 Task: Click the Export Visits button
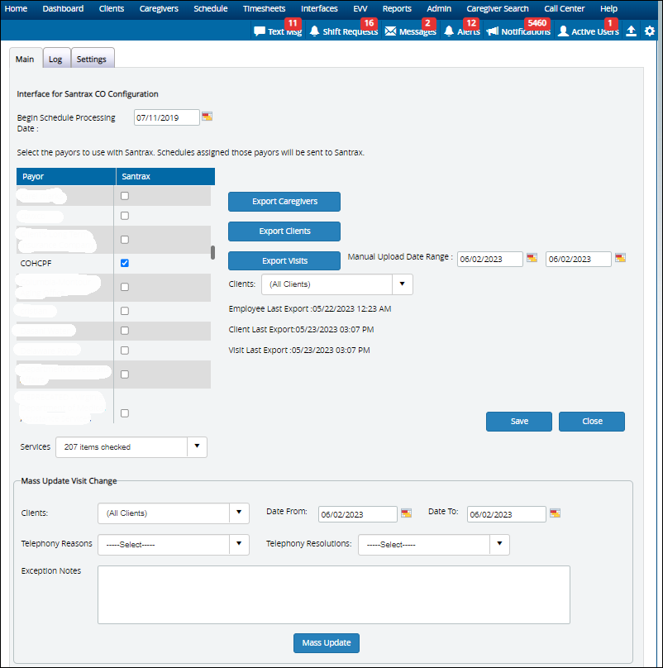(284, 260)
